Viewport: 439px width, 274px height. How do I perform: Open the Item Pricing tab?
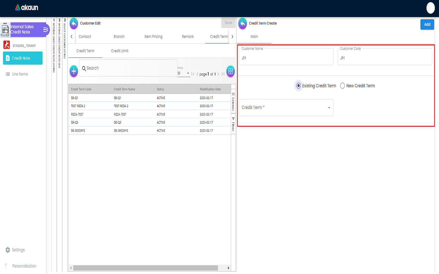coord(153,37)
